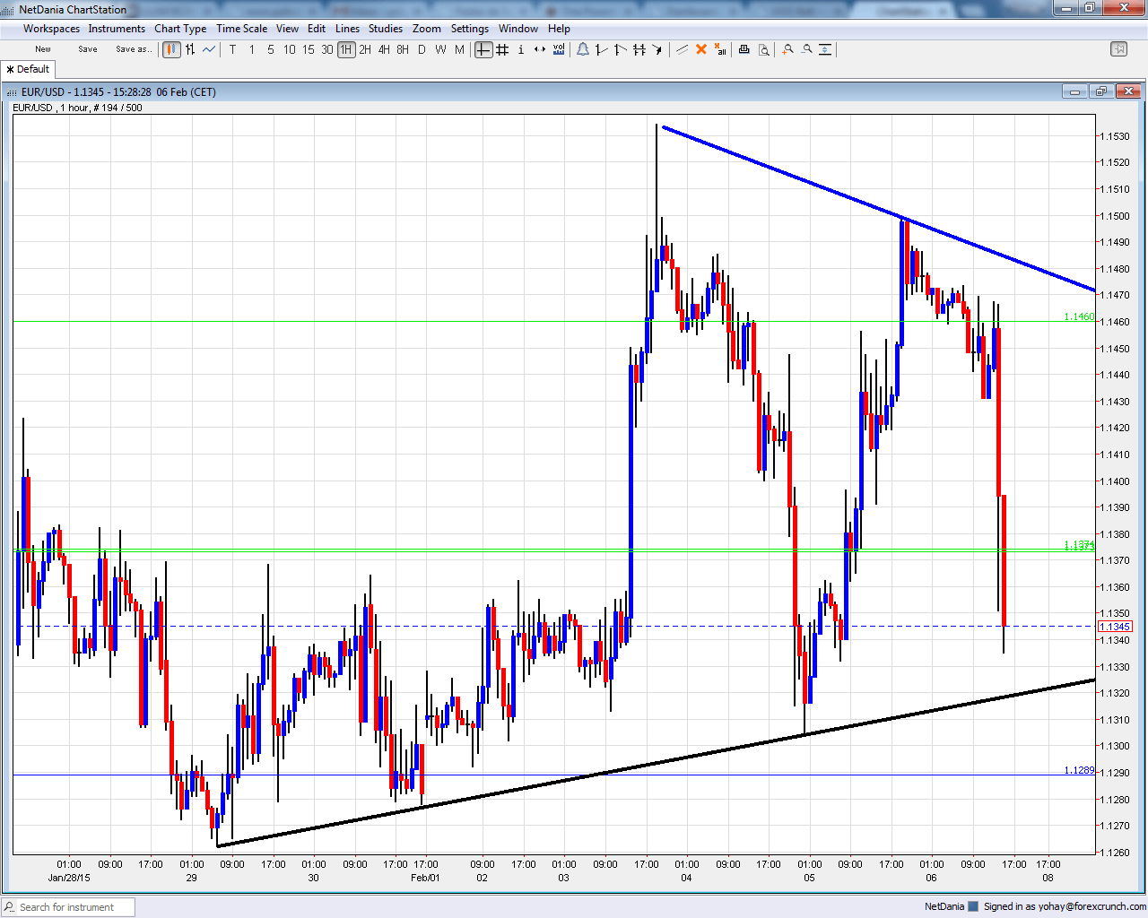
Task: Expand the Studies menu
Action: (x=386, y=29)
